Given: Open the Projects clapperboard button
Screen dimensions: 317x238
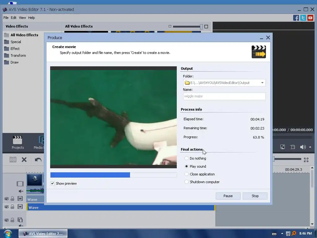Looking at the screenshot, I should [x=18, y=143].
